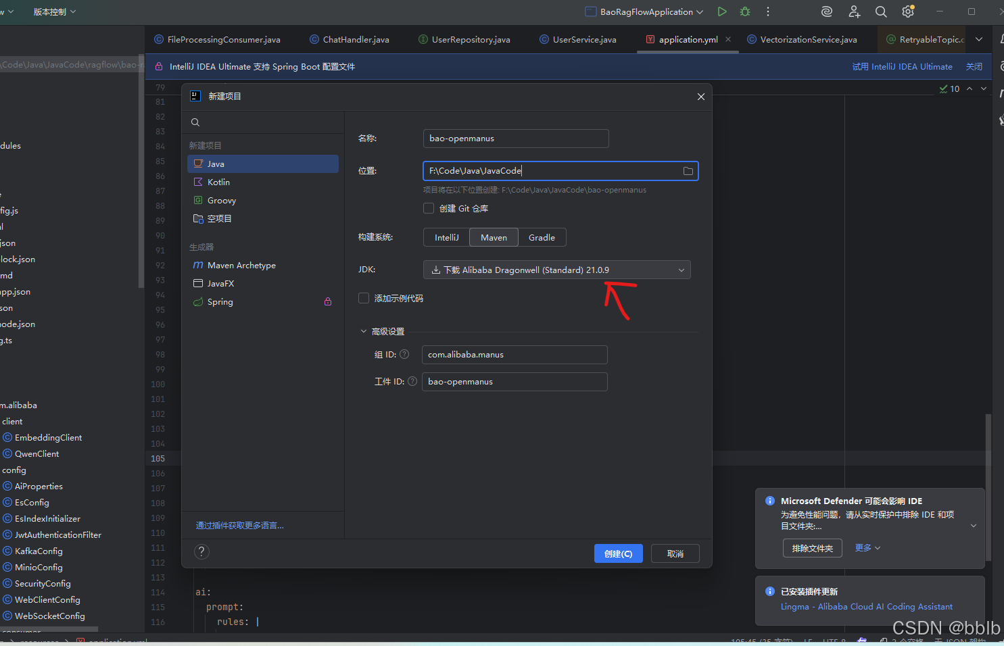Jump to next highlighted problem arrow
The width and height of the screenshot is (1004, 646).
[984, 89]
